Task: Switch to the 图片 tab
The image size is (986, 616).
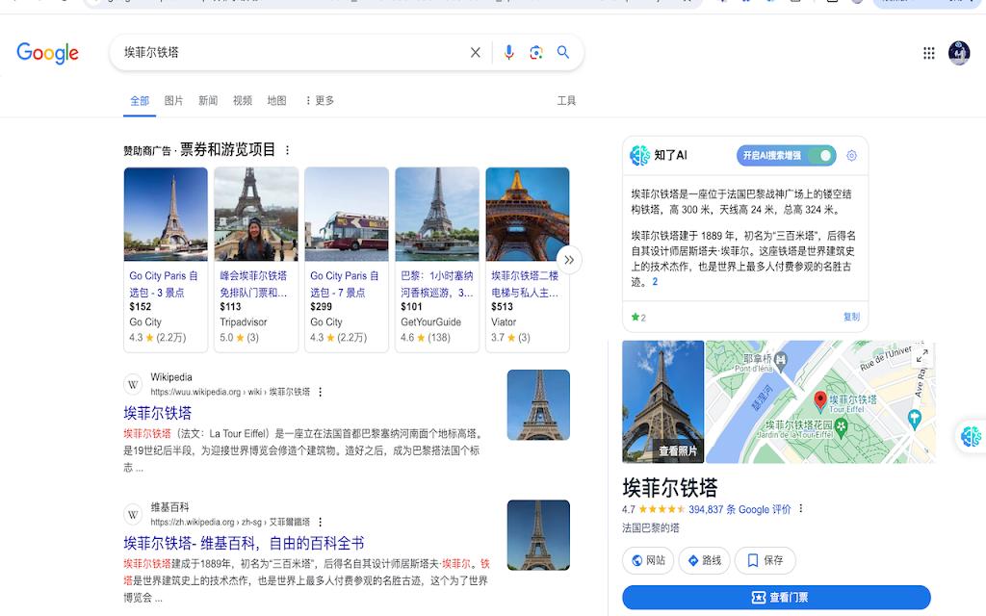Action: tap(173, 100)
